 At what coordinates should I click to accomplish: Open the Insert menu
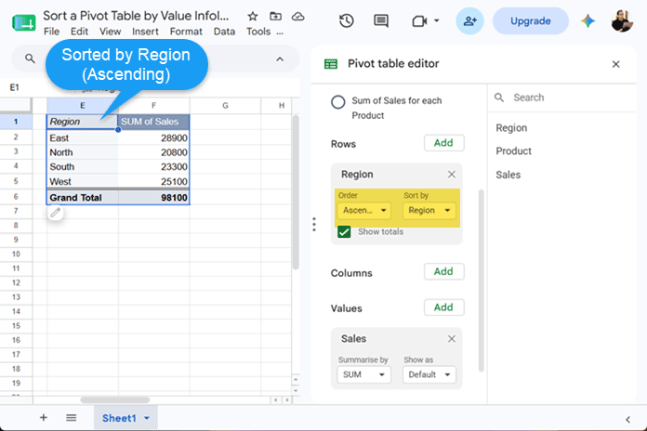[145, 32]
